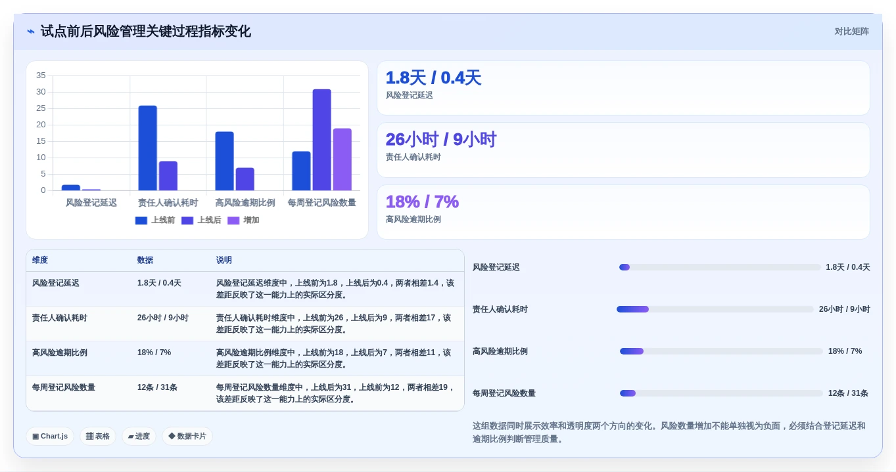The image size is (896, 472).
Task: Click the 风险登记延迟 progress bar
Action: tap(720, 267)
